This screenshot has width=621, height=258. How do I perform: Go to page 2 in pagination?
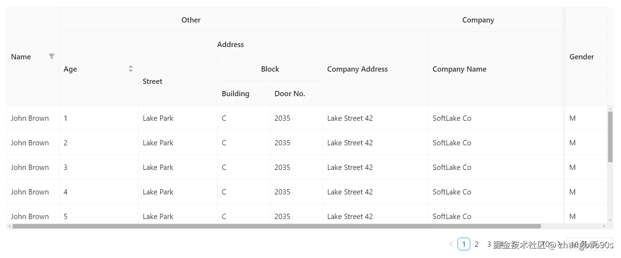(477, 244)
